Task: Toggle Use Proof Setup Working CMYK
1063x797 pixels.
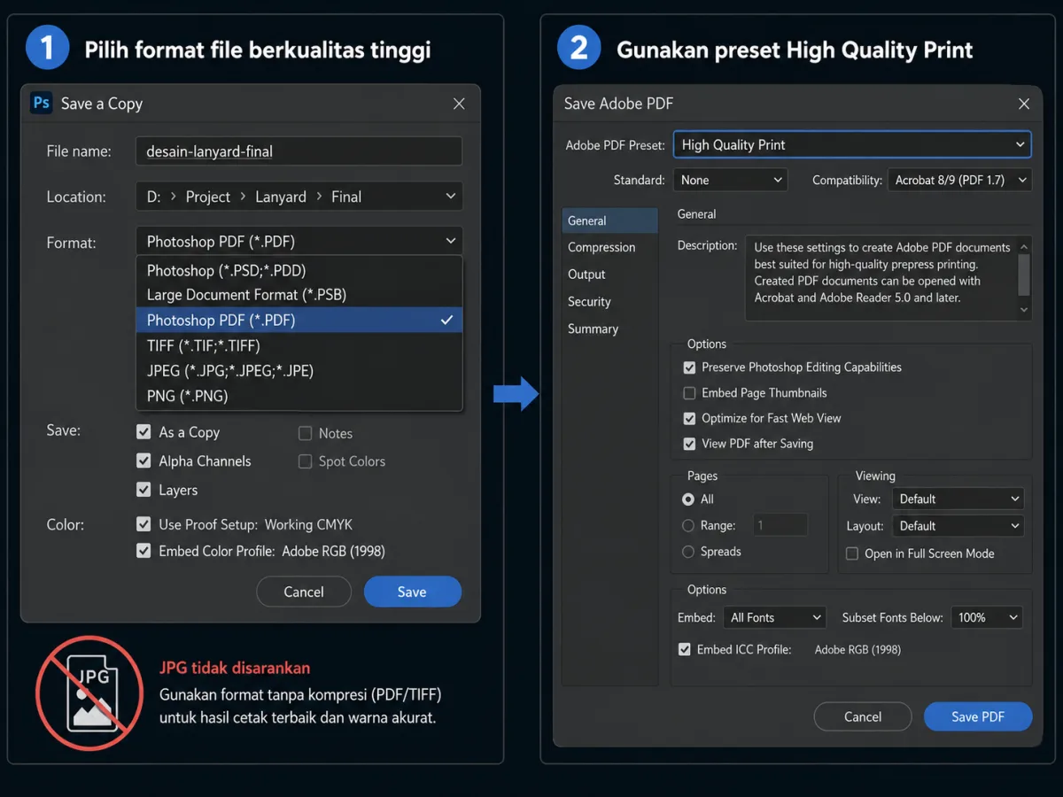Action: point(144,524)
